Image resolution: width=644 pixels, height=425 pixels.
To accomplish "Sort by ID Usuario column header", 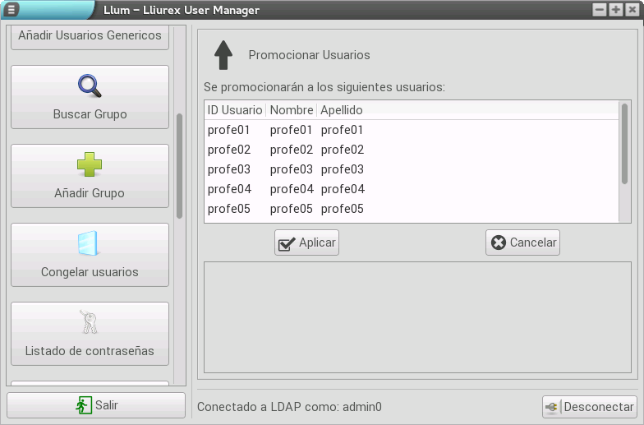I will pos(235,110).
